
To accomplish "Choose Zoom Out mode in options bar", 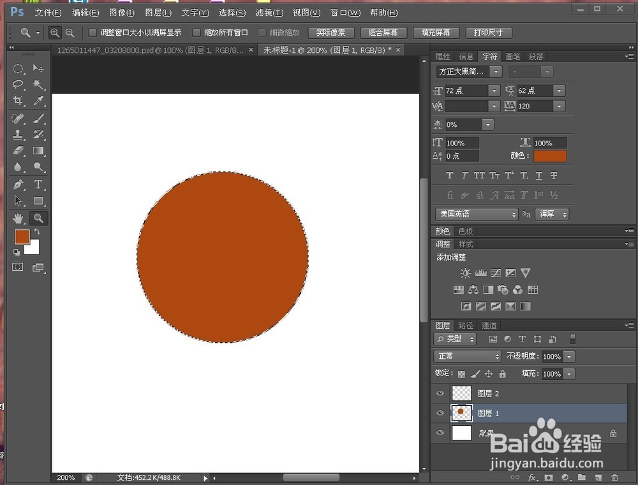I will click(70, 33).
